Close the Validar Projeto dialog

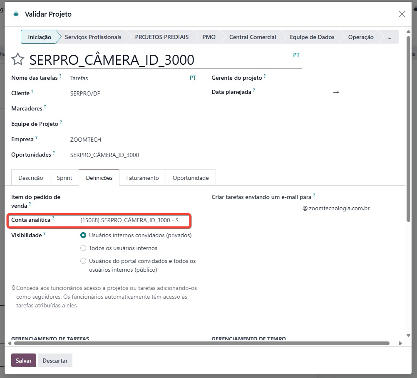point(402,14)
